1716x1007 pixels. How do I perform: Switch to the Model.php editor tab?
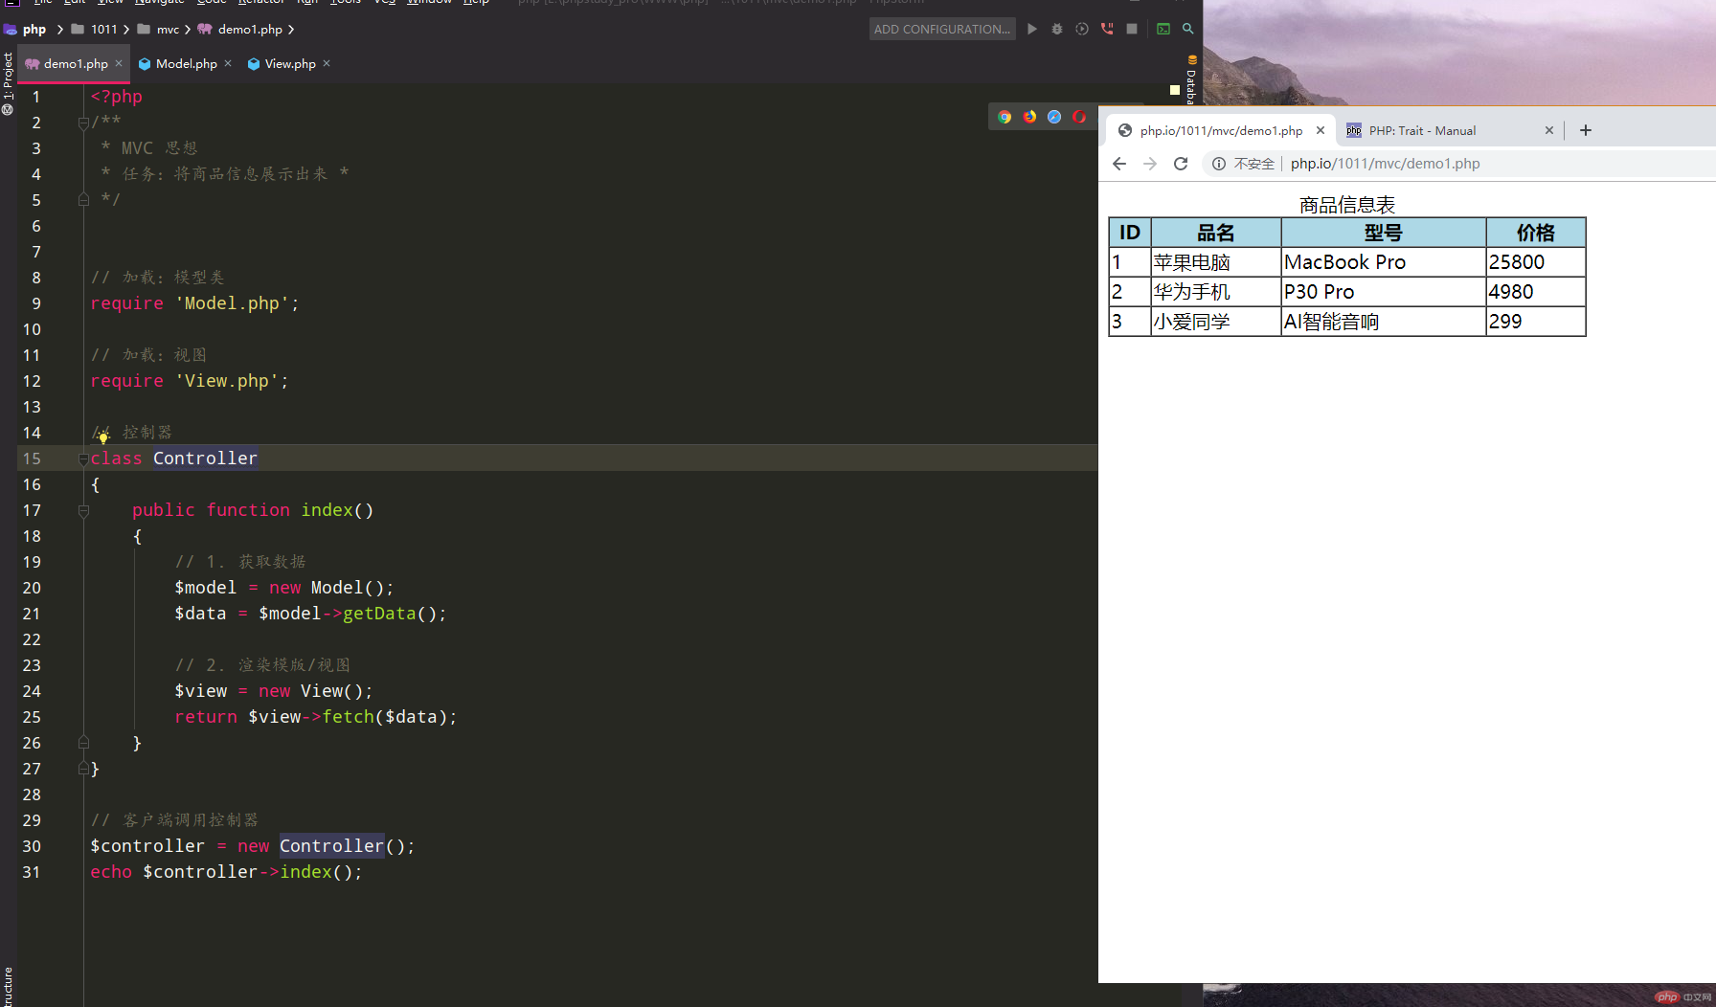tap(186, 63)
